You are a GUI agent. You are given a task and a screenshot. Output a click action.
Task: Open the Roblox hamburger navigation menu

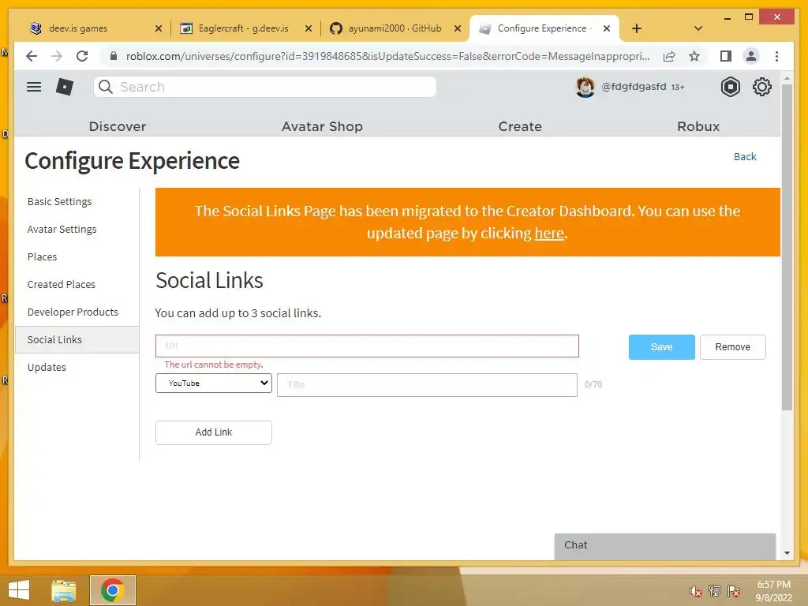click(x=34, y=87)
